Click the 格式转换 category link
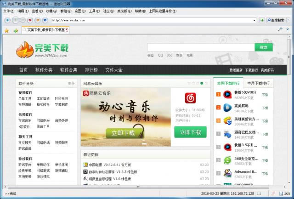Screen dimensions: 294x199 click(x=43, y=104)
